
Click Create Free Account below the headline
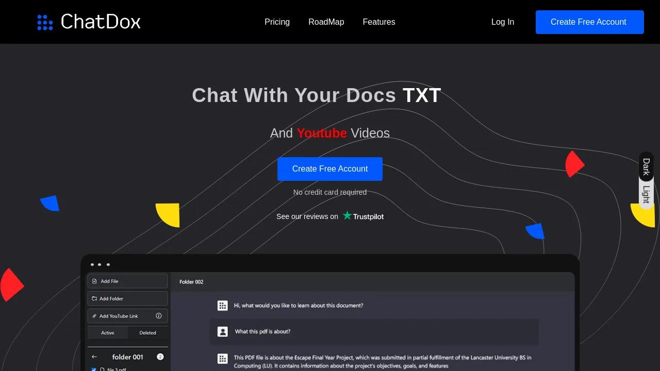pos(330,169)
